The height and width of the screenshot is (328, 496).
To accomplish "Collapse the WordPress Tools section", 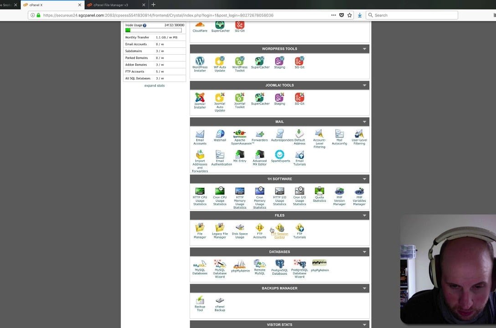I will coord(364,49).
